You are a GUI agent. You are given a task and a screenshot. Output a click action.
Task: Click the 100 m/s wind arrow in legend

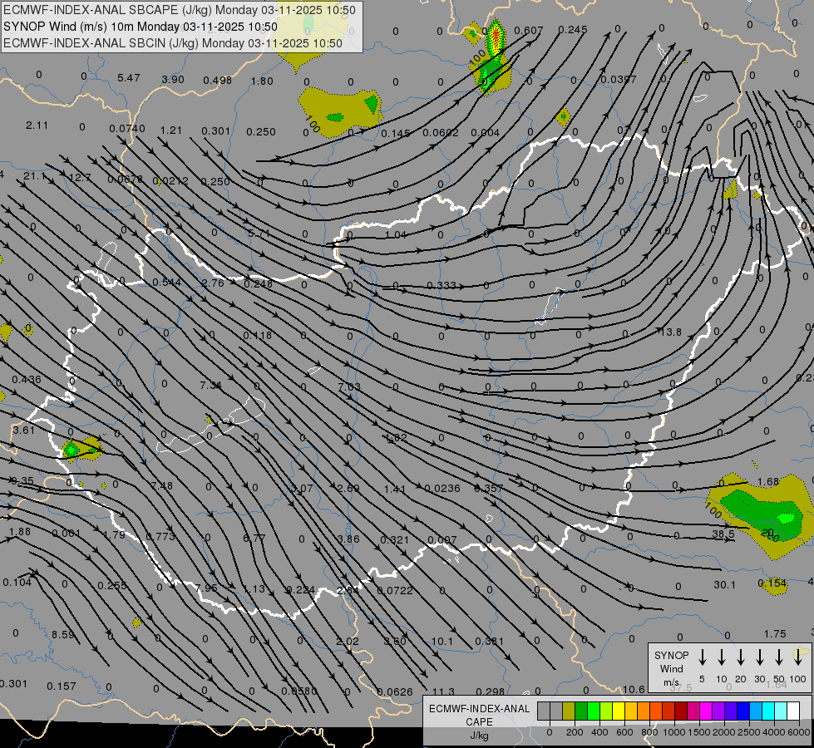[798, 657]
